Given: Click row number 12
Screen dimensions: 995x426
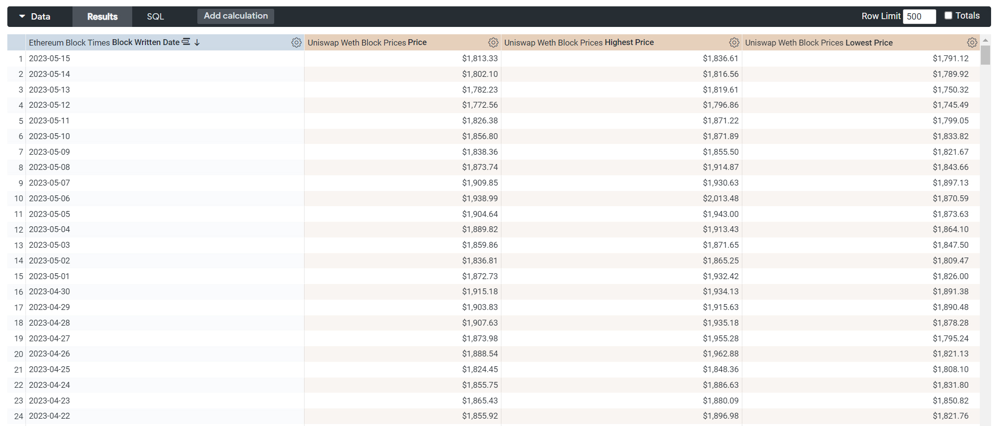Looking at the screenshot, I should pos(19,230).
